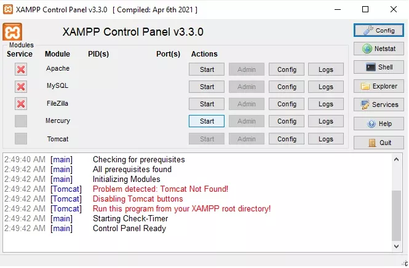Screen dimensions: 409x268
Task: View Logs for the Tomcat module
Action: [325, 139]
